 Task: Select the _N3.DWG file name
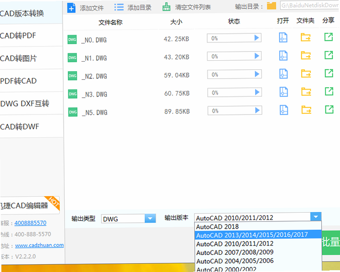(x=94, y=94)
